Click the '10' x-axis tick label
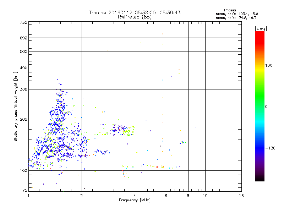 [205, 196]
